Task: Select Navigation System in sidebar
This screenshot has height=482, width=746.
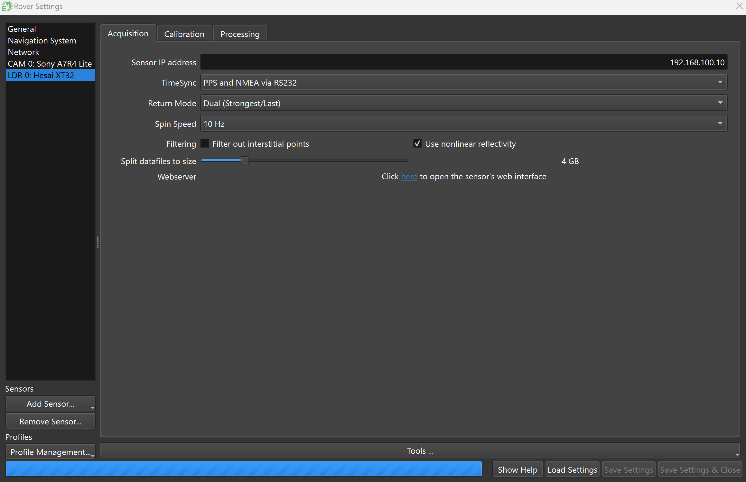Action: [42, 41]
